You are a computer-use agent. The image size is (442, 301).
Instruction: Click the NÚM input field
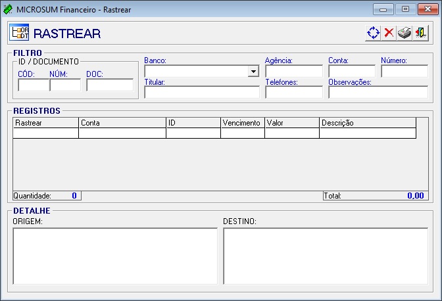(x=65, y=85)
